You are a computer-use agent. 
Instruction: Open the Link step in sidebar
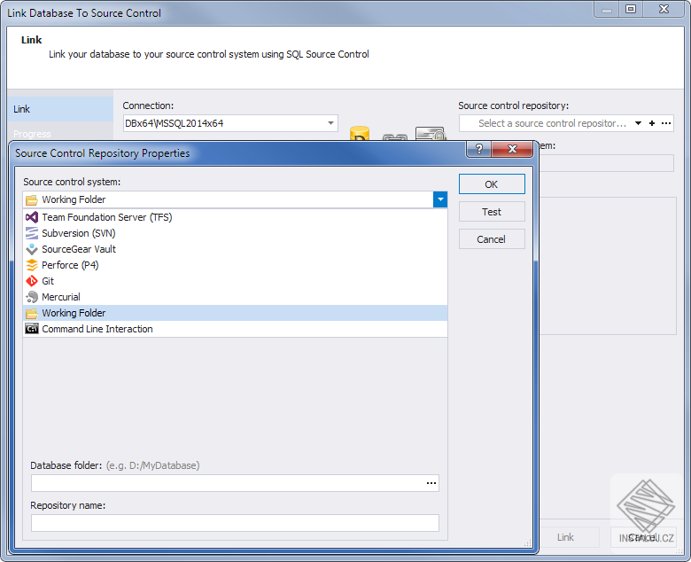[60, 109]
